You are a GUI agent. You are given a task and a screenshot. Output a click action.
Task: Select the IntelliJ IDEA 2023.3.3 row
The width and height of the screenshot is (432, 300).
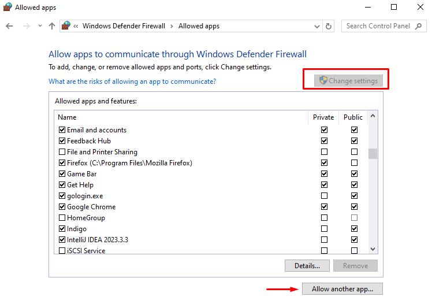98,240
